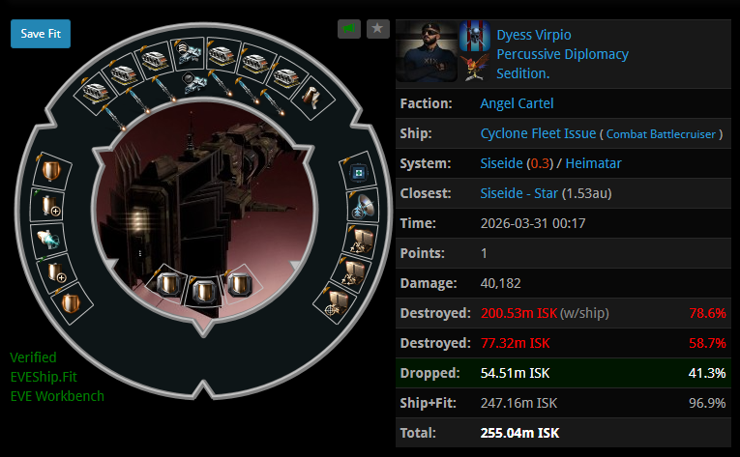Open the Sedition. alliance link
Image resolution: width=740 pixels, height=457 pixels.
click(x=523, y=73)
